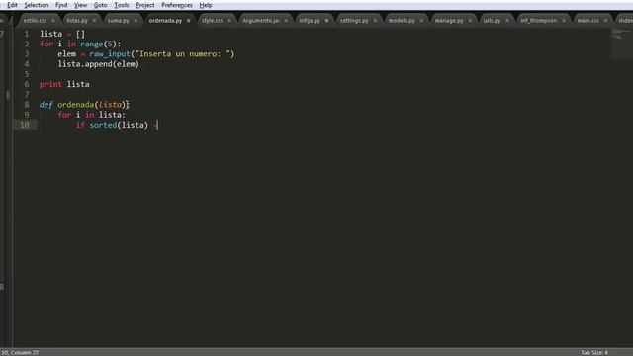Switch to the main.css tab
The image size is (633, 356).
[x=588, y=20]
